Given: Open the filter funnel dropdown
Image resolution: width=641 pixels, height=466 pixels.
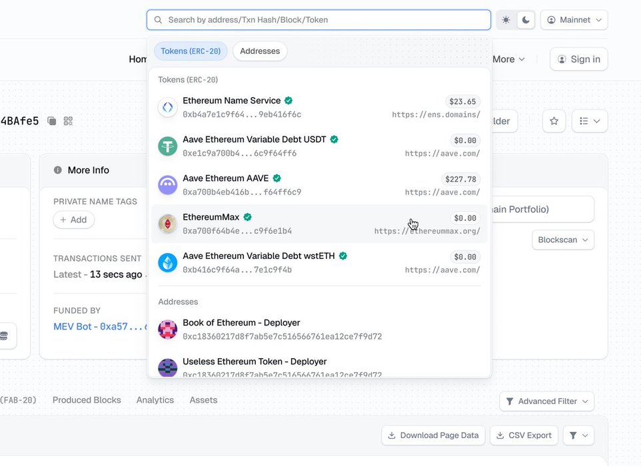Looking at the screenshot, I should pyautogui.click(x=578, y=435).
